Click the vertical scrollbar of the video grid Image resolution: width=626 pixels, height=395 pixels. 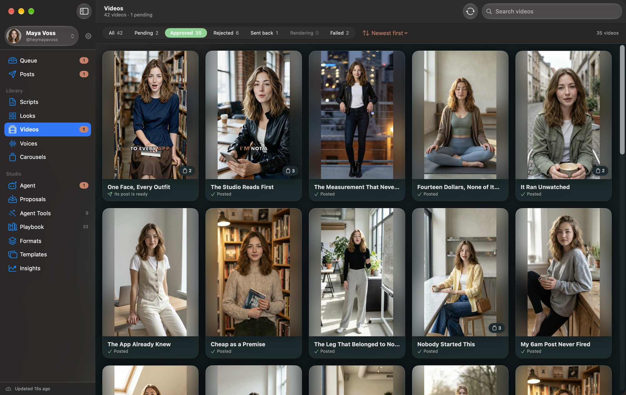click(x=622, y=99)
